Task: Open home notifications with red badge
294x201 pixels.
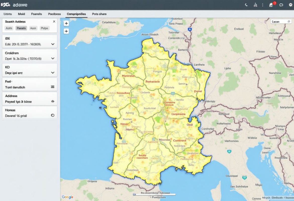Action: click(271, 5)
